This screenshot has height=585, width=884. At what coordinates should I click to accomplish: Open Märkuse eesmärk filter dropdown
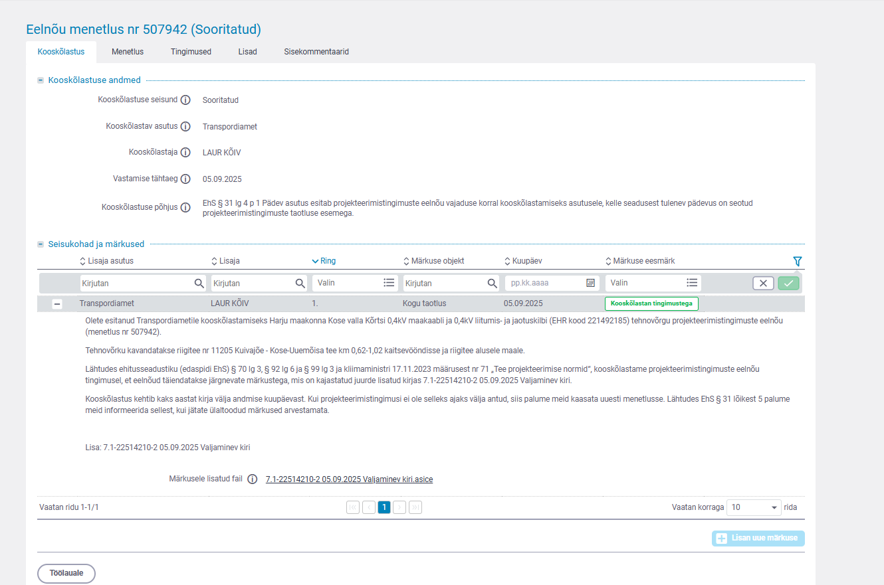(653, 283)
